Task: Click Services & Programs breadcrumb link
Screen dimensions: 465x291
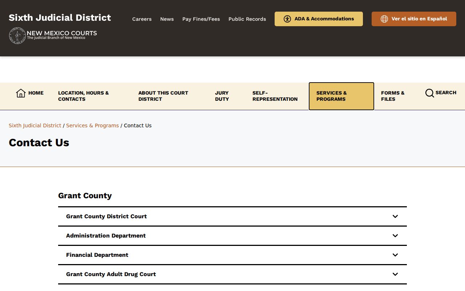Action: click(92, 125)
